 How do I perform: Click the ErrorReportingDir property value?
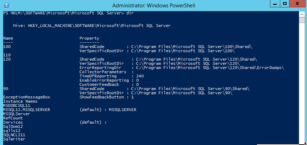click(208, 68)
